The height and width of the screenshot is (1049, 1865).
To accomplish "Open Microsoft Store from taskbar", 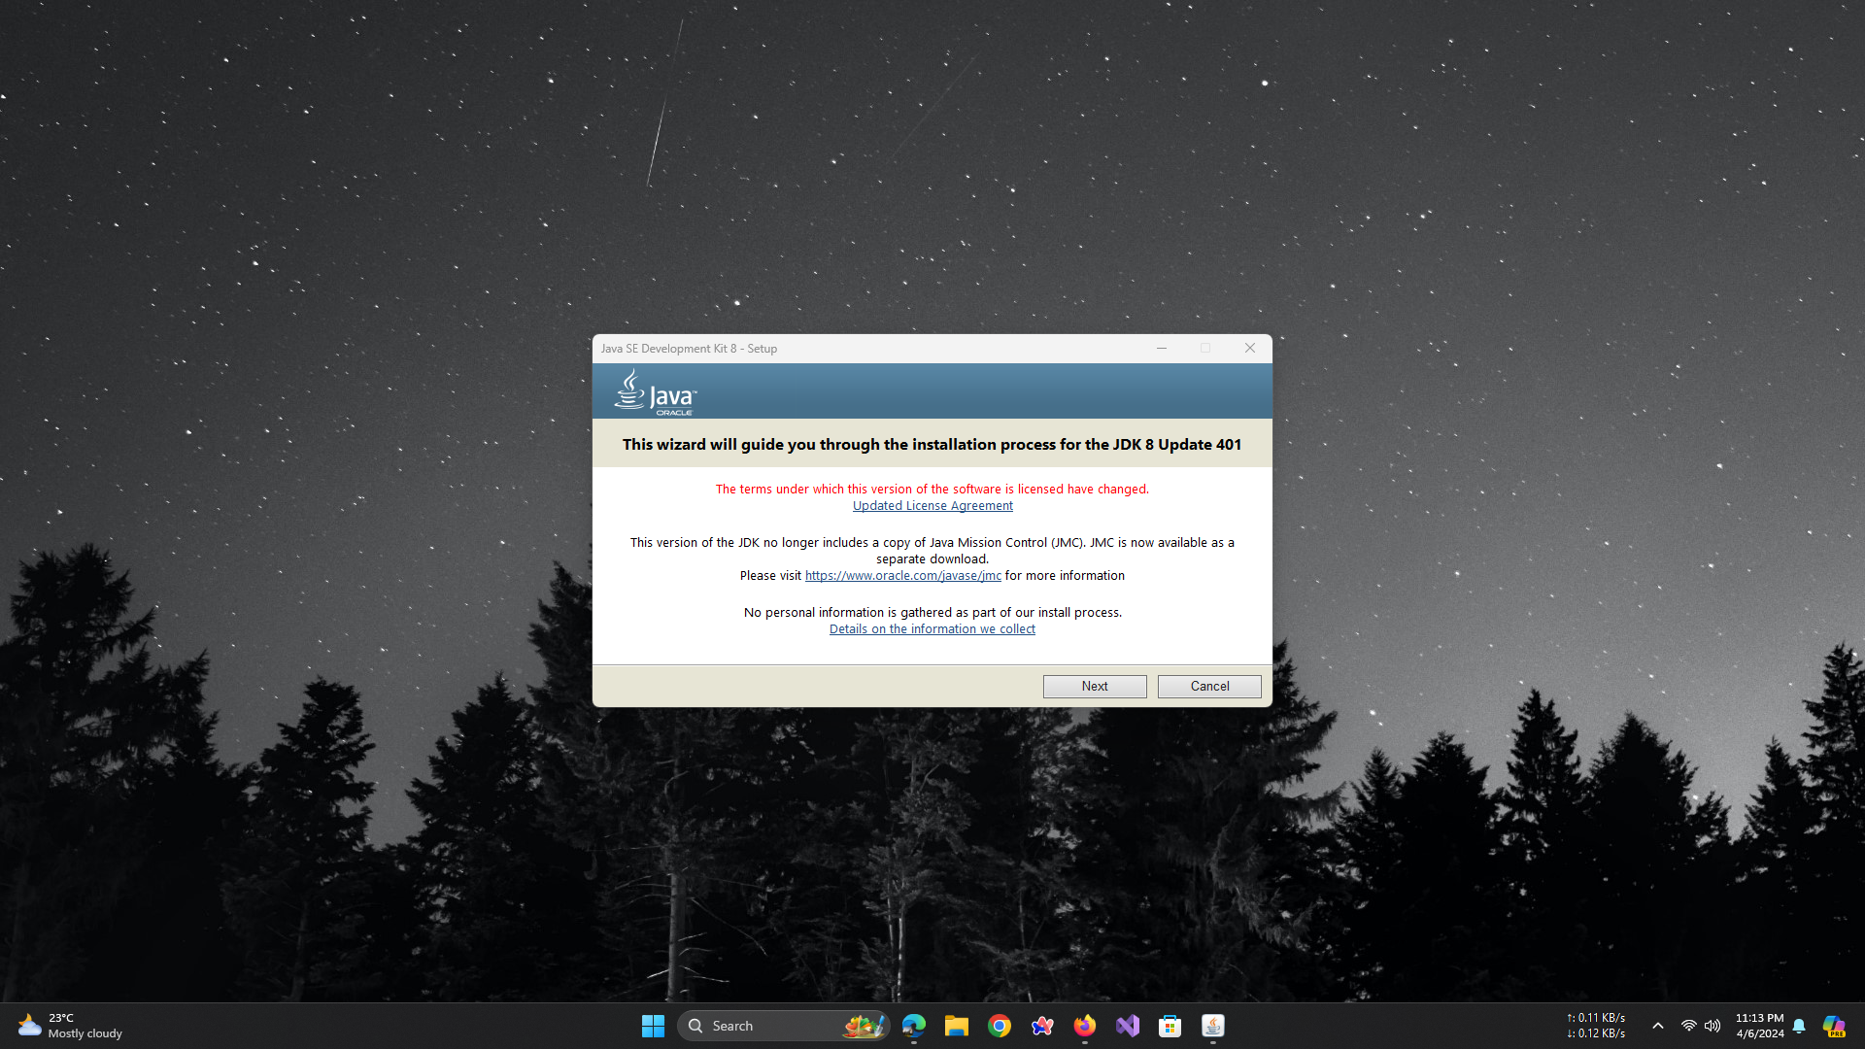I will click(1170, 1026).
